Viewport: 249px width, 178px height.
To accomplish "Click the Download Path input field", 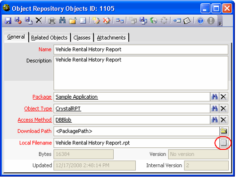I will 137,131.
